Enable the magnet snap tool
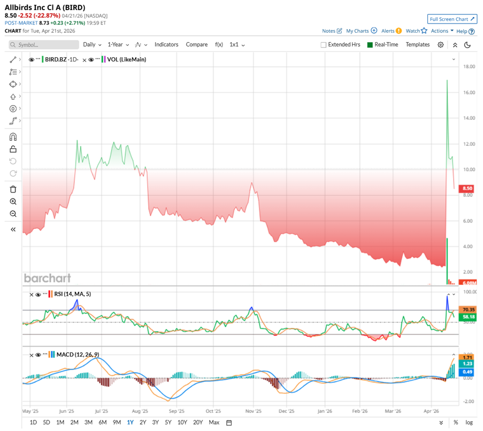Screen dimensions: 483x431 [x=13, y=137]
